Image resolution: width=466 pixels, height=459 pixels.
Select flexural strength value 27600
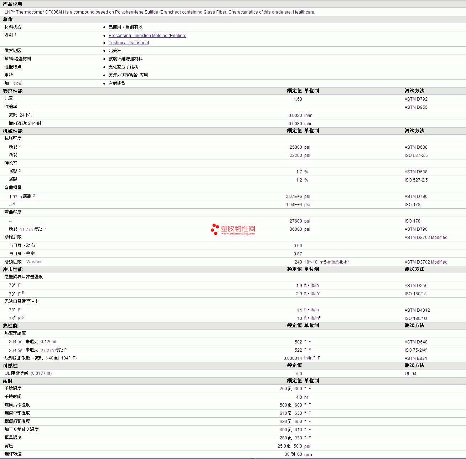pos(296,221)
